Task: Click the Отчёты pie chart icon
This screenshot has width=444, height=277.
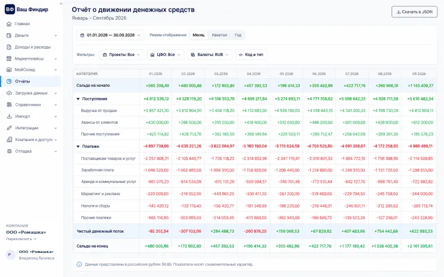Action: coord(9,81)
